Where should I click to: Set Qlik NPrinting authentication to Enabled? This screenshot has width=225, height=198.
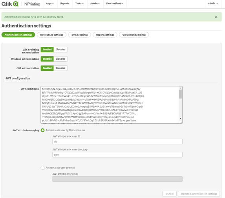[x=47, y=49]
